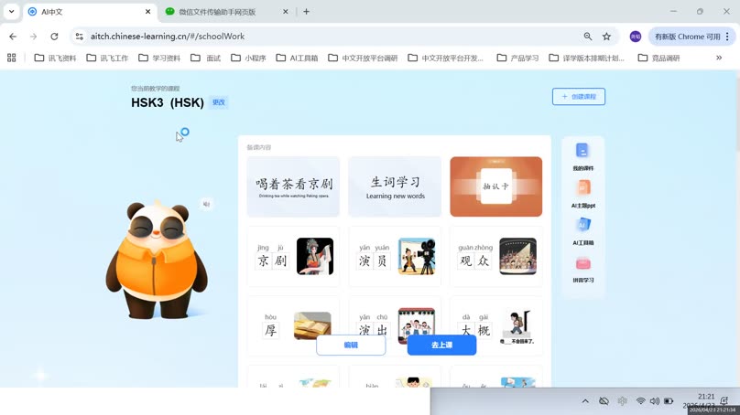Viewport: 740px width, 415px height.
Task: Show hidden tray icons chevron
Action: pos(585,401)
